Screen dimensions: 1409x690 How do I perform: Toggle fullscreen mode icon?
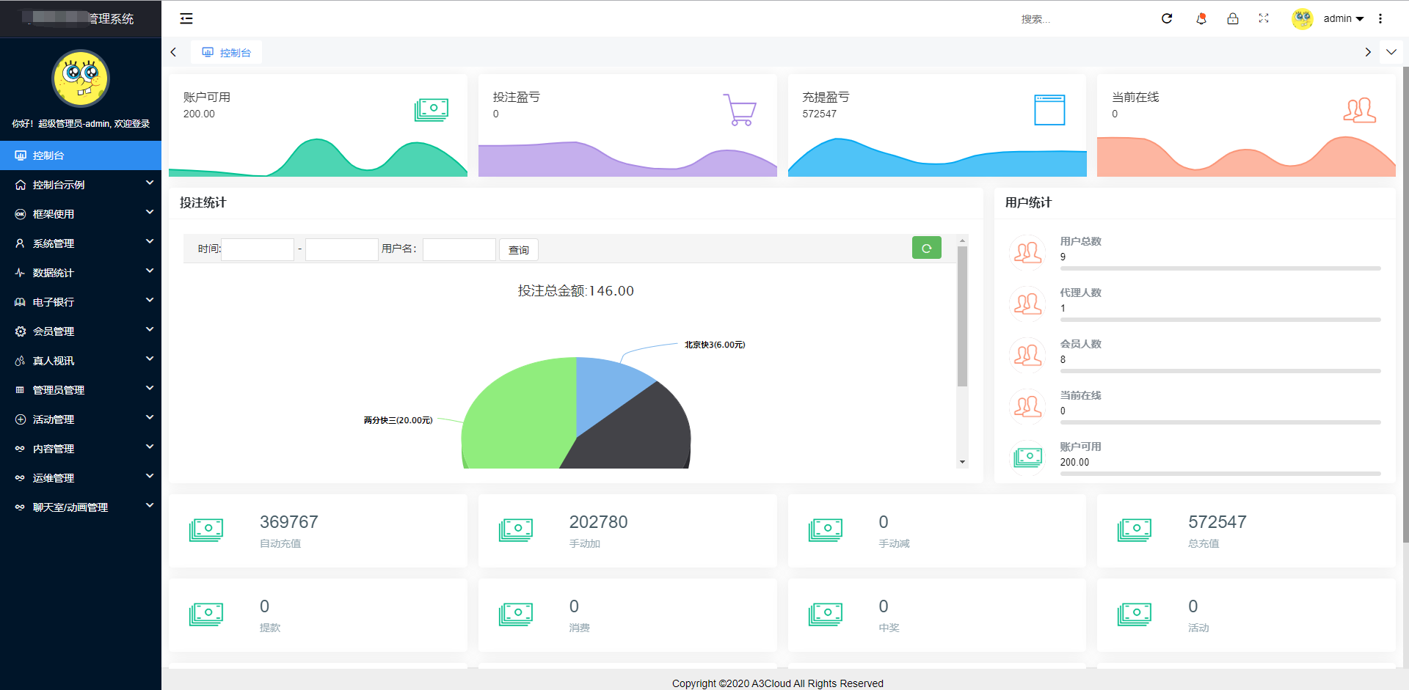(x=1264, y=18)
